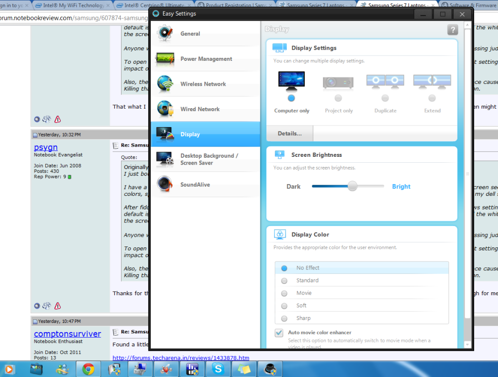
Task: Click the SoundAlive speaker icon
Action: pyautogui.click(x=165, y=184)
